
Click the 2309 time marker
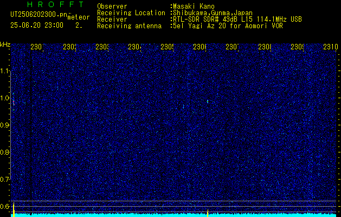coord(297,47)
